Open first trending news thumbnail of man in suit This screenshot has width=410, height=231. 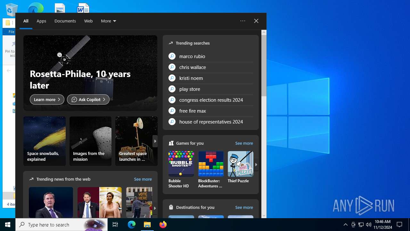tap(51, 202)
